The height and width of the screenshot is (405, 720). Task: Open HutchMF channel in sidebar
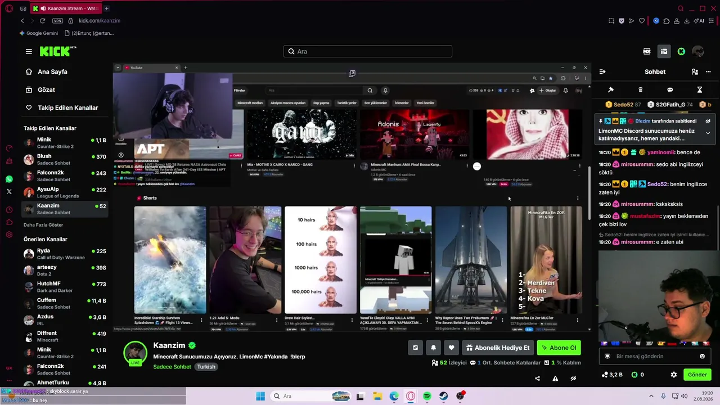click(65, 287)
